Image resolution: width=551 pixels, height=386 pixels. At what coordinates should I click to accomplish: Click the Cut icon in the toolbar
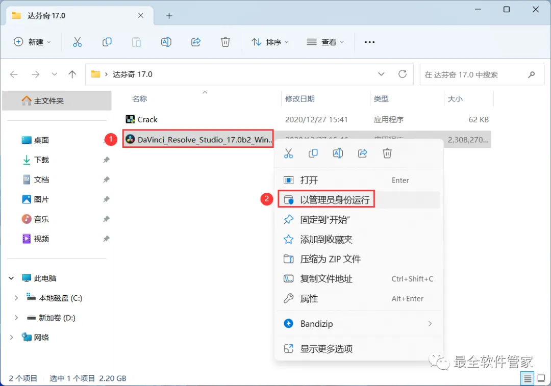78,42
